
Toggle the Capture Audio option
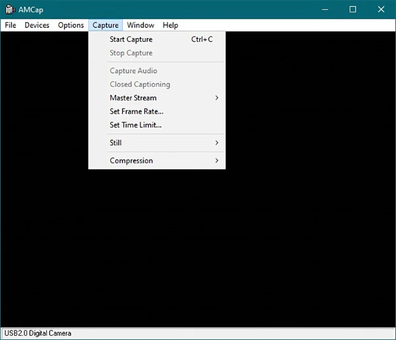point(133,71)
